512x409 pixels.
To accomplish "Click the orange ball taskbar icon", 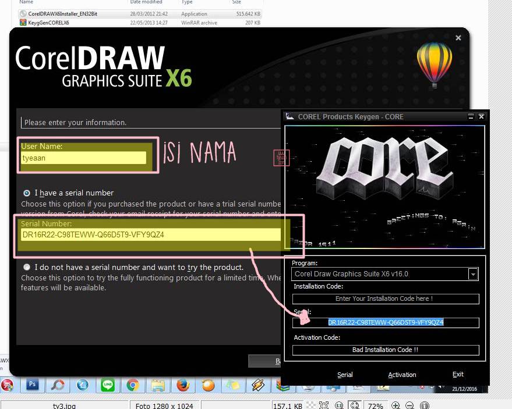I will click(208, 386).
